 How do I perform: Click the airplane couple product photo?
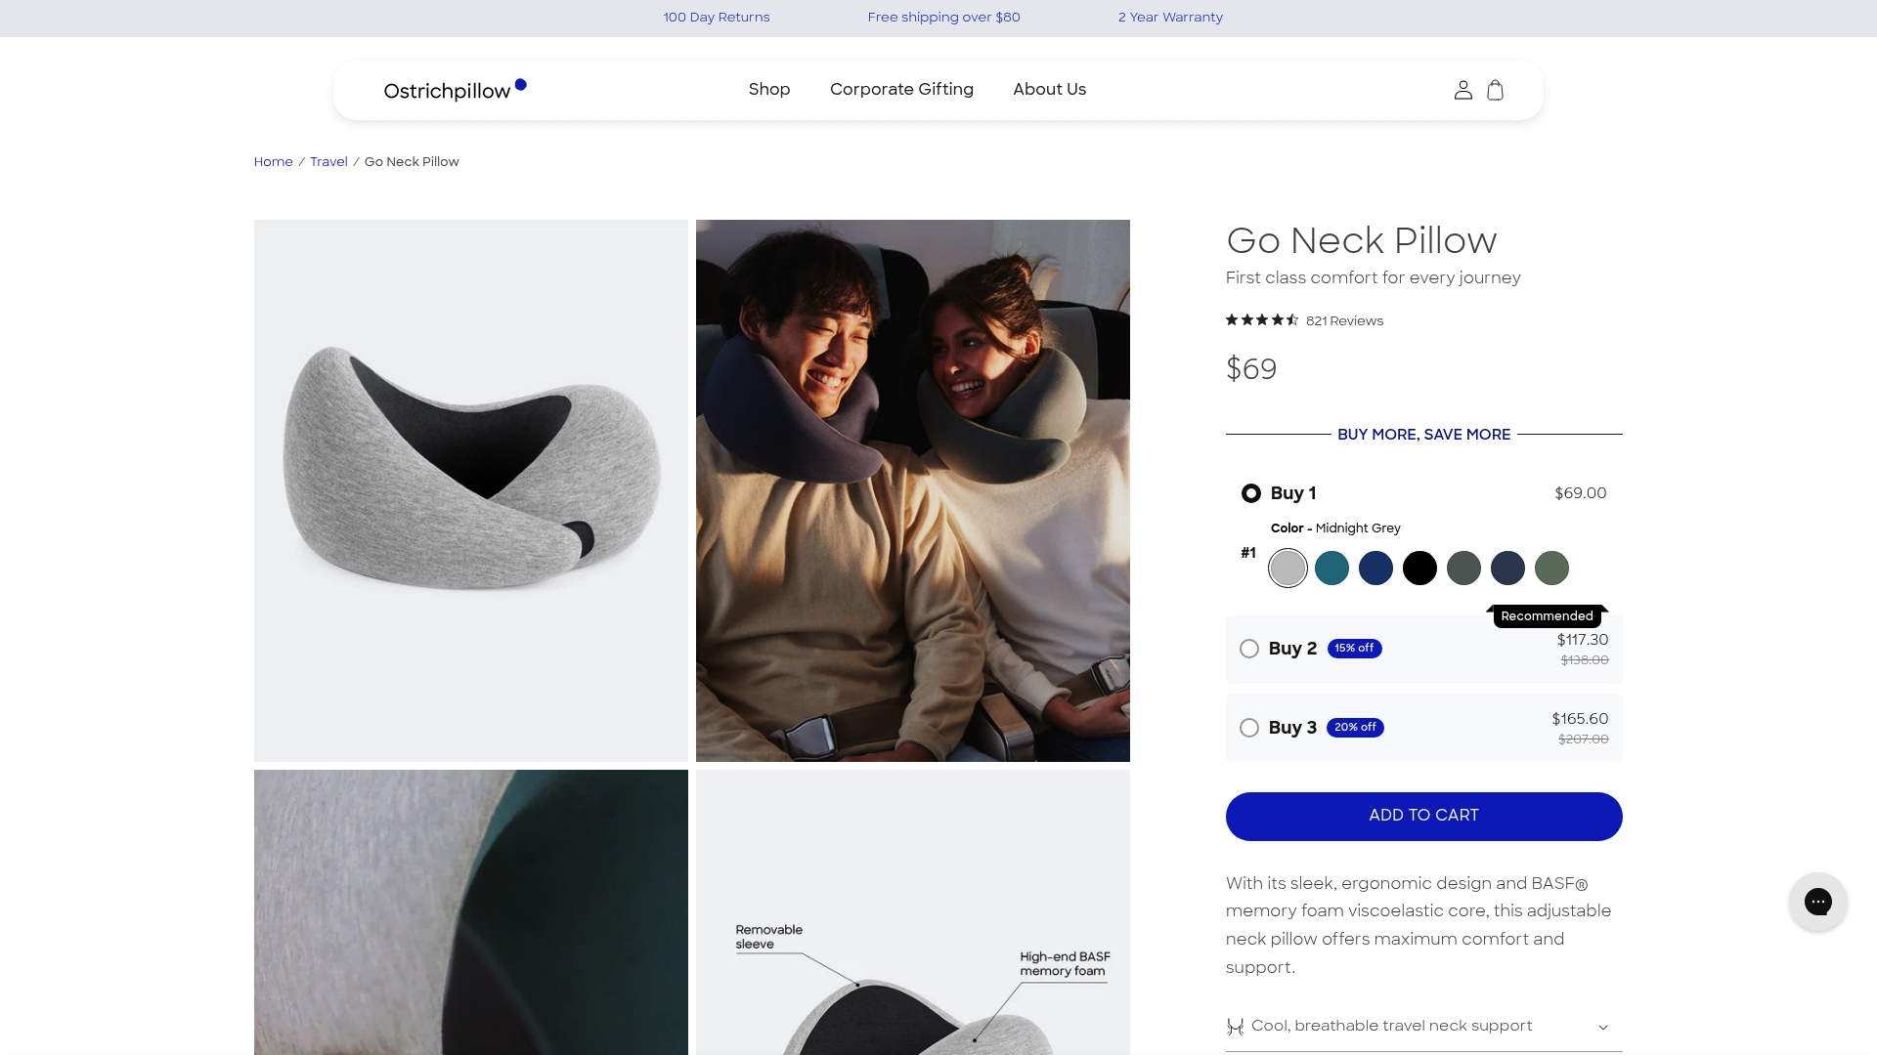point(912,489)
